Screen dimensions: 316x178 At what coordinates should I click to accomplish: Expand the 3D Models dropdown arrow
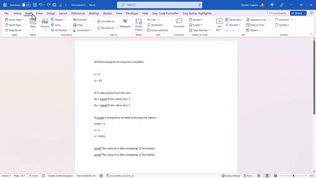[x=70, y=30]
